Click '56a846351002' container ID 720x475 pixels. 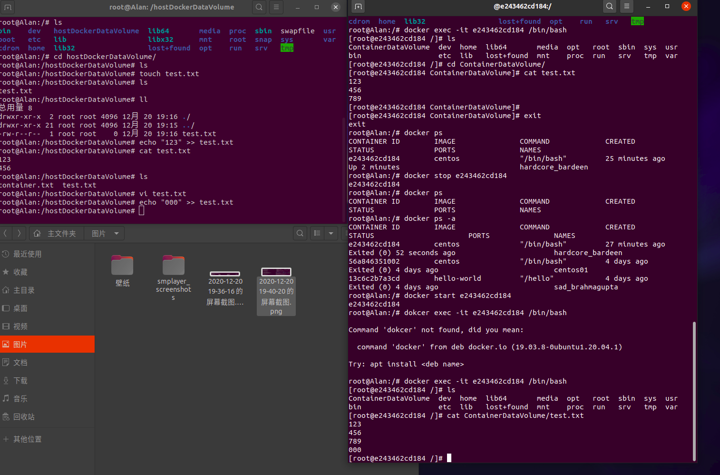[x=374, y=261]
